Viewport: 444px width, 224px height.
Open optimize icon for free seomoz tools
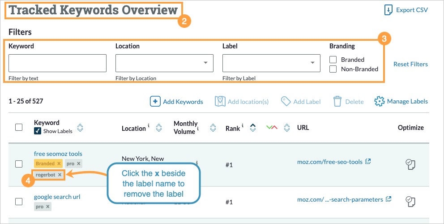click(x=410, y=164)
